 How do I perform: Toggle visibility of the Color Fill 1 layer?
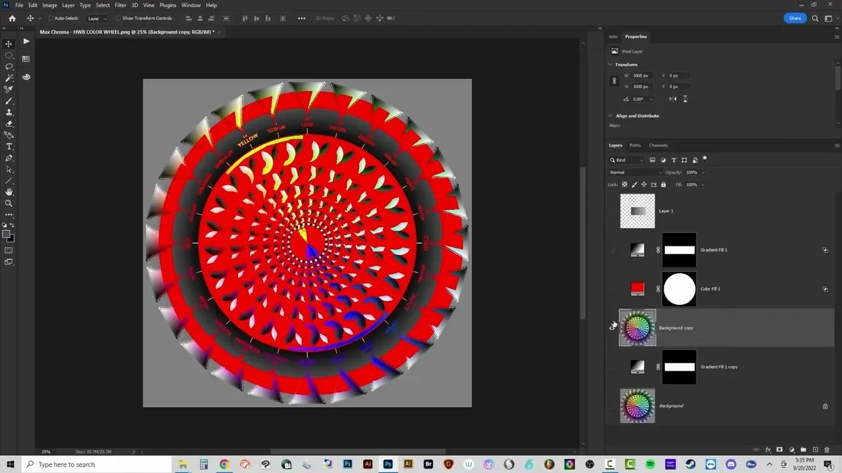(612, 288)
